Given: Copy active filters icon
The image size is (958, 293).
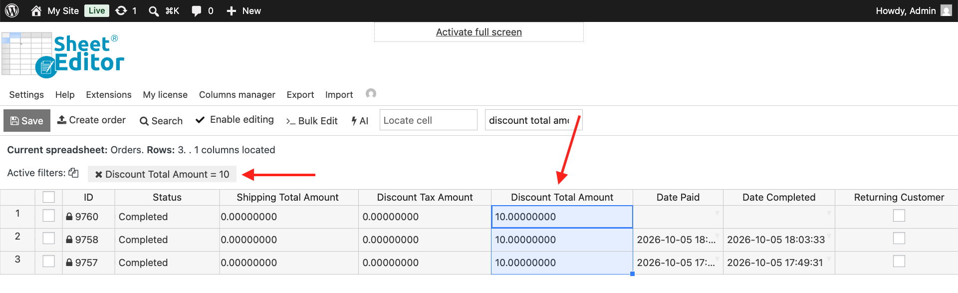Looking at the screenshot, I should tap(73, 173).
